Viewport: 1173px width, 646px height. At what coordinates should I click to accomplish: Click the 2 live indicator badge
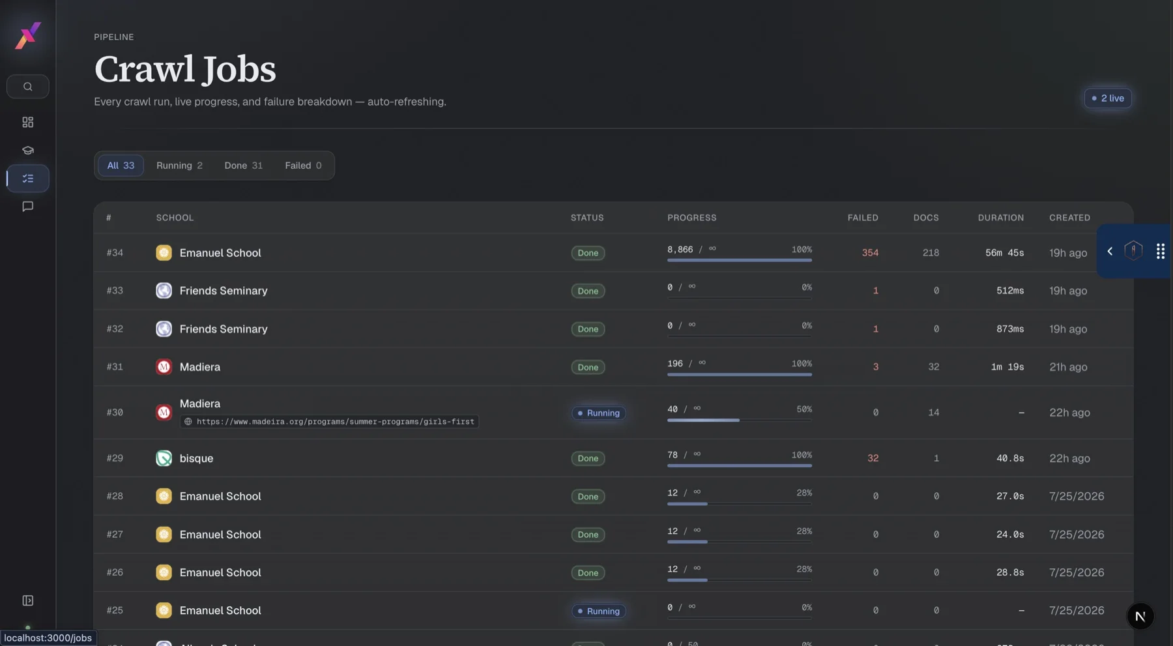1108,98
